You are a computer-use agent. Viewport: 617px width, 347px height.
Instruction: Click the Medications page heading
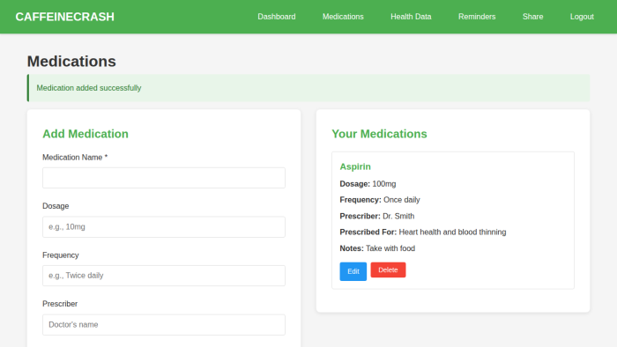pos(71,62)
